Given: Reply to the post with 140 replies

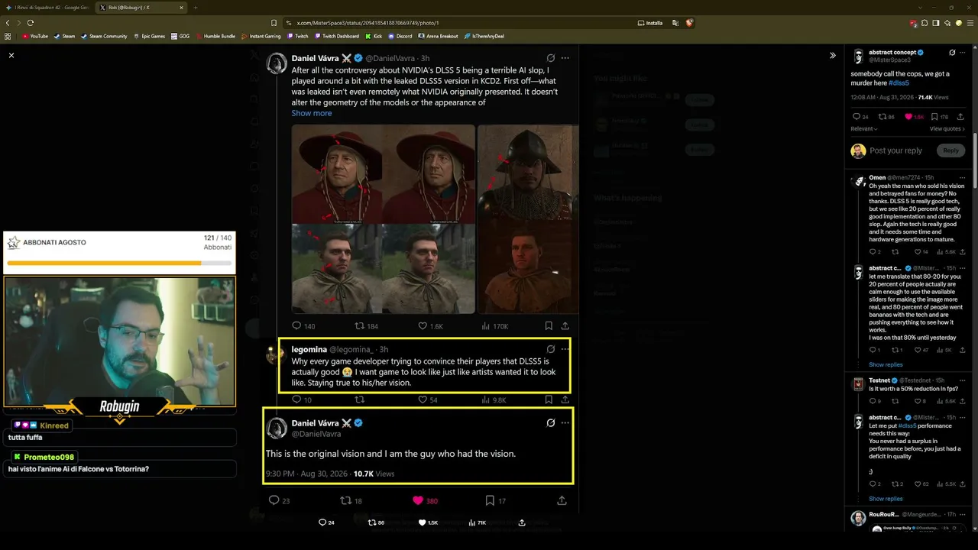Looking at the screenshot, I should pyautogui.click(x=303, y=326).
